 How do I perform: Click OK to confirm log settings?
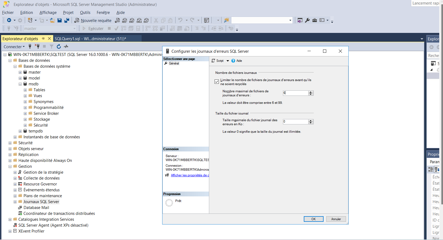pos(313,219)
